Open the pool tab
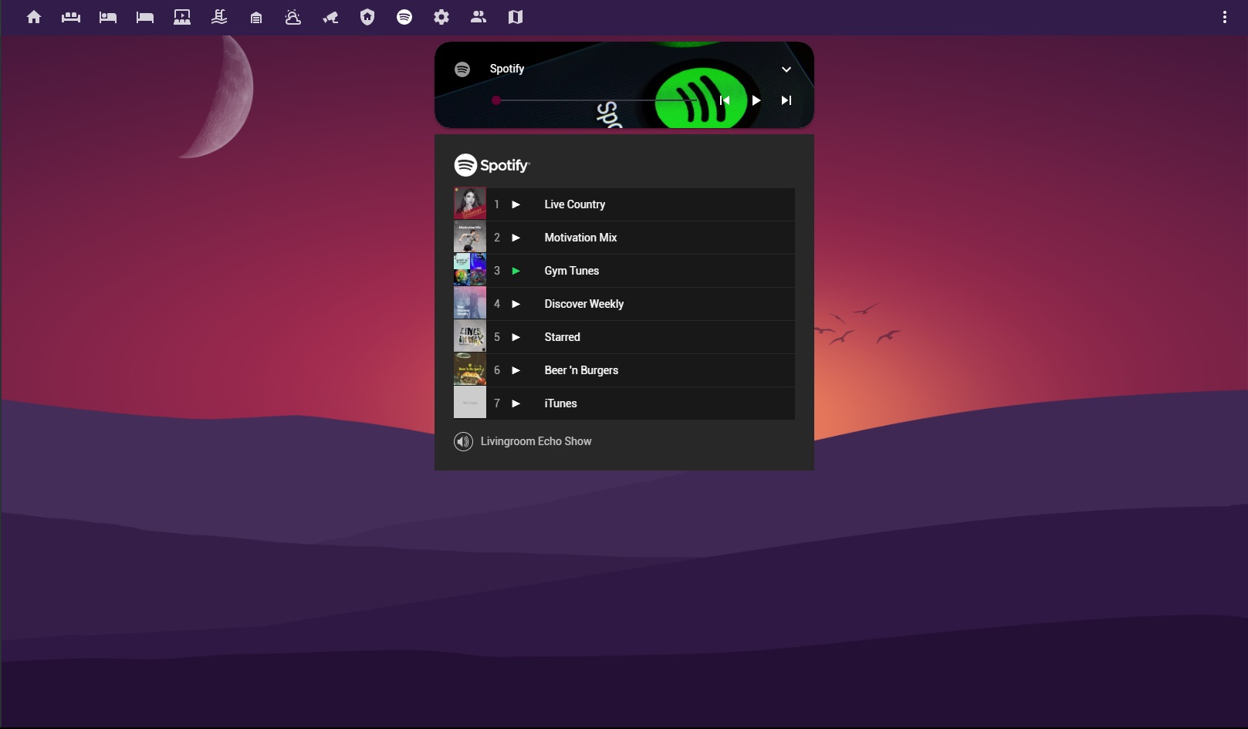 (219, 17)
